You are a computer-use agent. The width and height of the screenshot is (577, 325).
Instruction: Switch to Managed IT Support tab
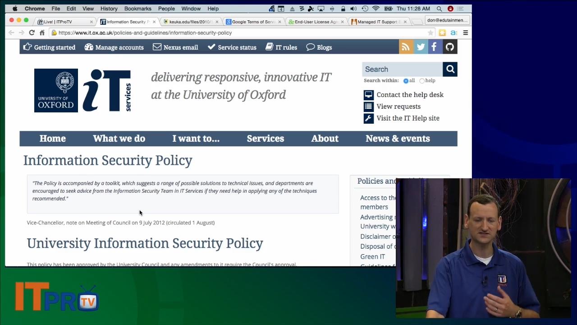coord(378,22)
